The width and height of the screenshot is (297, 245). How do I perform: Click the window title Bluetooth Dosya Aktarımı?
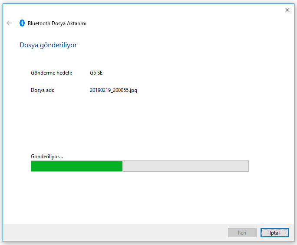pyautogui.click(x=57, y=23)
